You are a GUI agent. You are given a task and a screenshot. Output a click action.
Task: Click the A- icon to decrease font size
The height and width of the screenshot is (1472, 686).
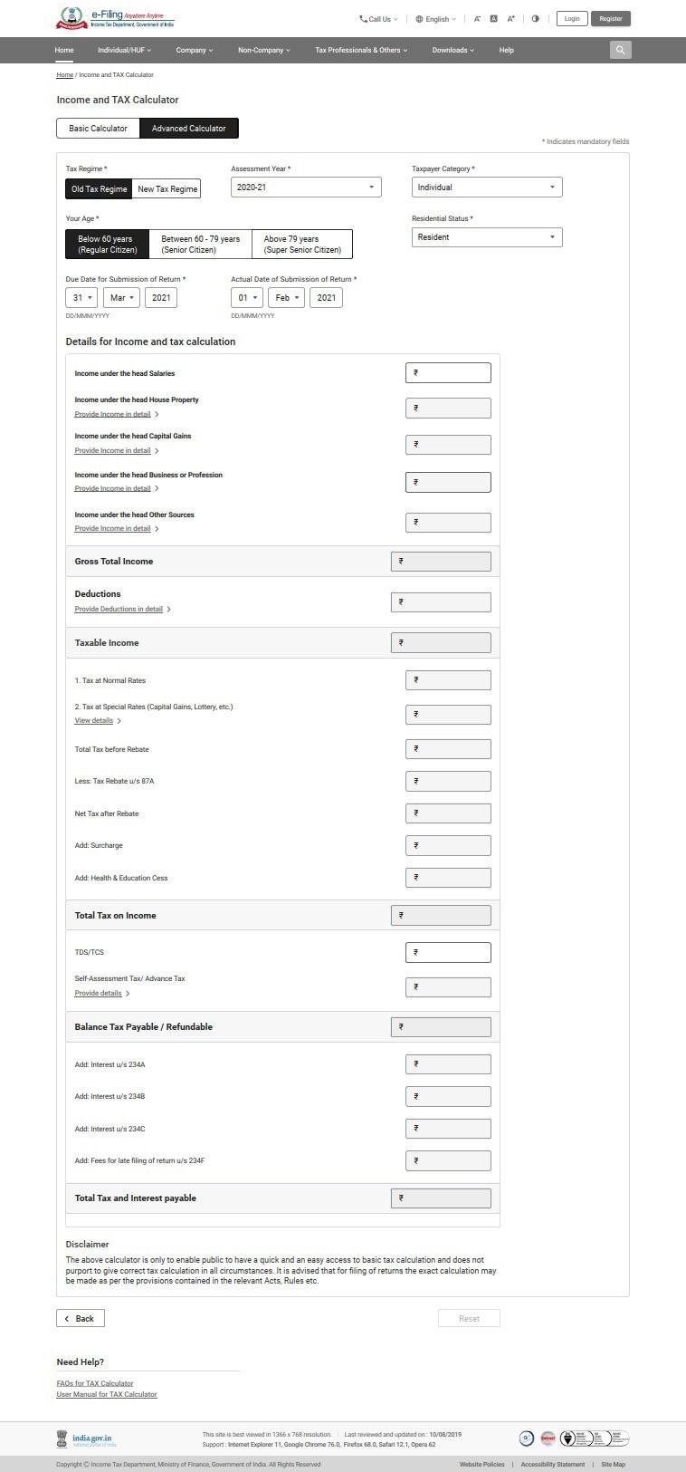pos(476,17)
